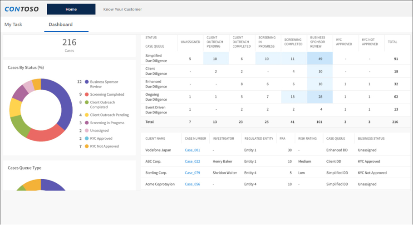Click the Contoso logo
The width and height of the screenshot is (413, 225).
tap(21, 9)
